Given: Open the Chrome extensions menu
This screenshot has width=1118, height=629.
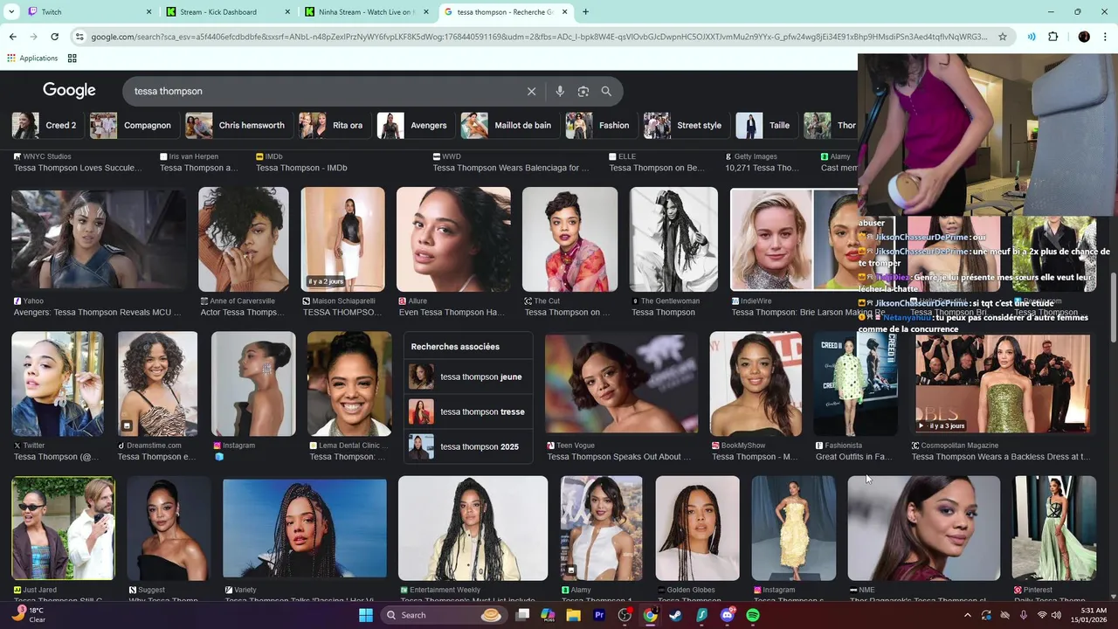Looking at the screenshot, I should click(x=1052, y=37).
